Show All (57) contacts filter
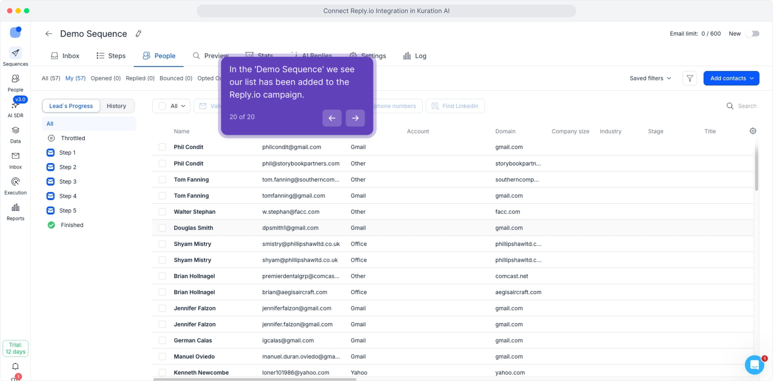 point(51,78)
